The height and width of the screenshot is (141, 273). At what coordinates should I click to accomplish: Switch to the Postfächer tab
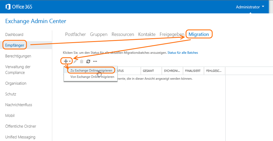75,34
